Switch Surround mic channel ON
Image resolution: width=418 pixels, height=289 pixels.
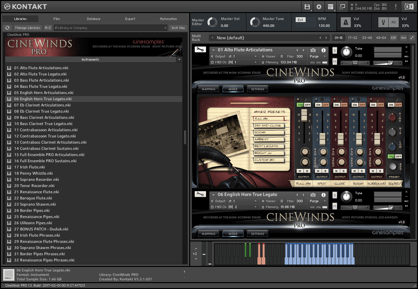[x=373, y=105]
